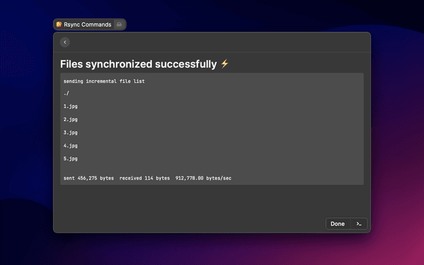Select the 4.jpg output entry

(x=71, y=146)
